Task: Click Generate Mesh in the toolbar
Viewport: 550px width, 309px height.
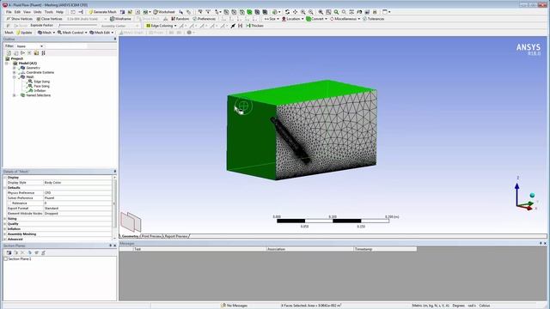Action: [x=102, y=12]
